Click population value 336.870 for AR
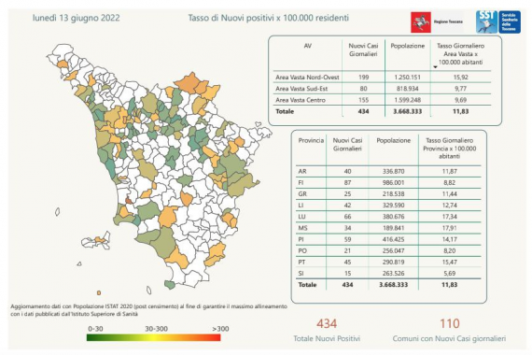The height and width of the screenshot is (355, 532). (393, 172)
